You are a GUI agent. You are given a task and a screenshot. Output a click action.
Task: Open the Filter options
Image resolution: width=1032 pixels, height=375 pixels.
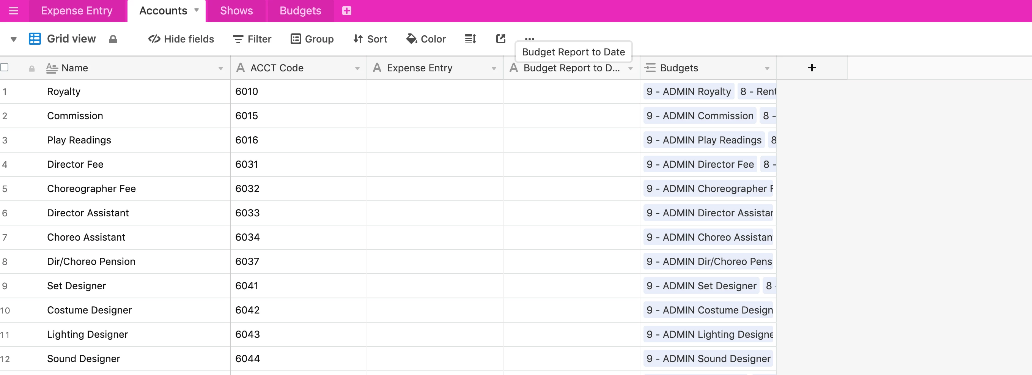(252, 39)
